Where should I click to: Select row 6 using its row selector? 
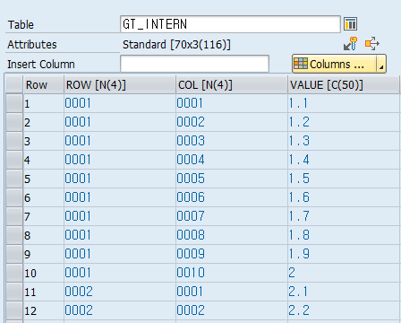14,197
